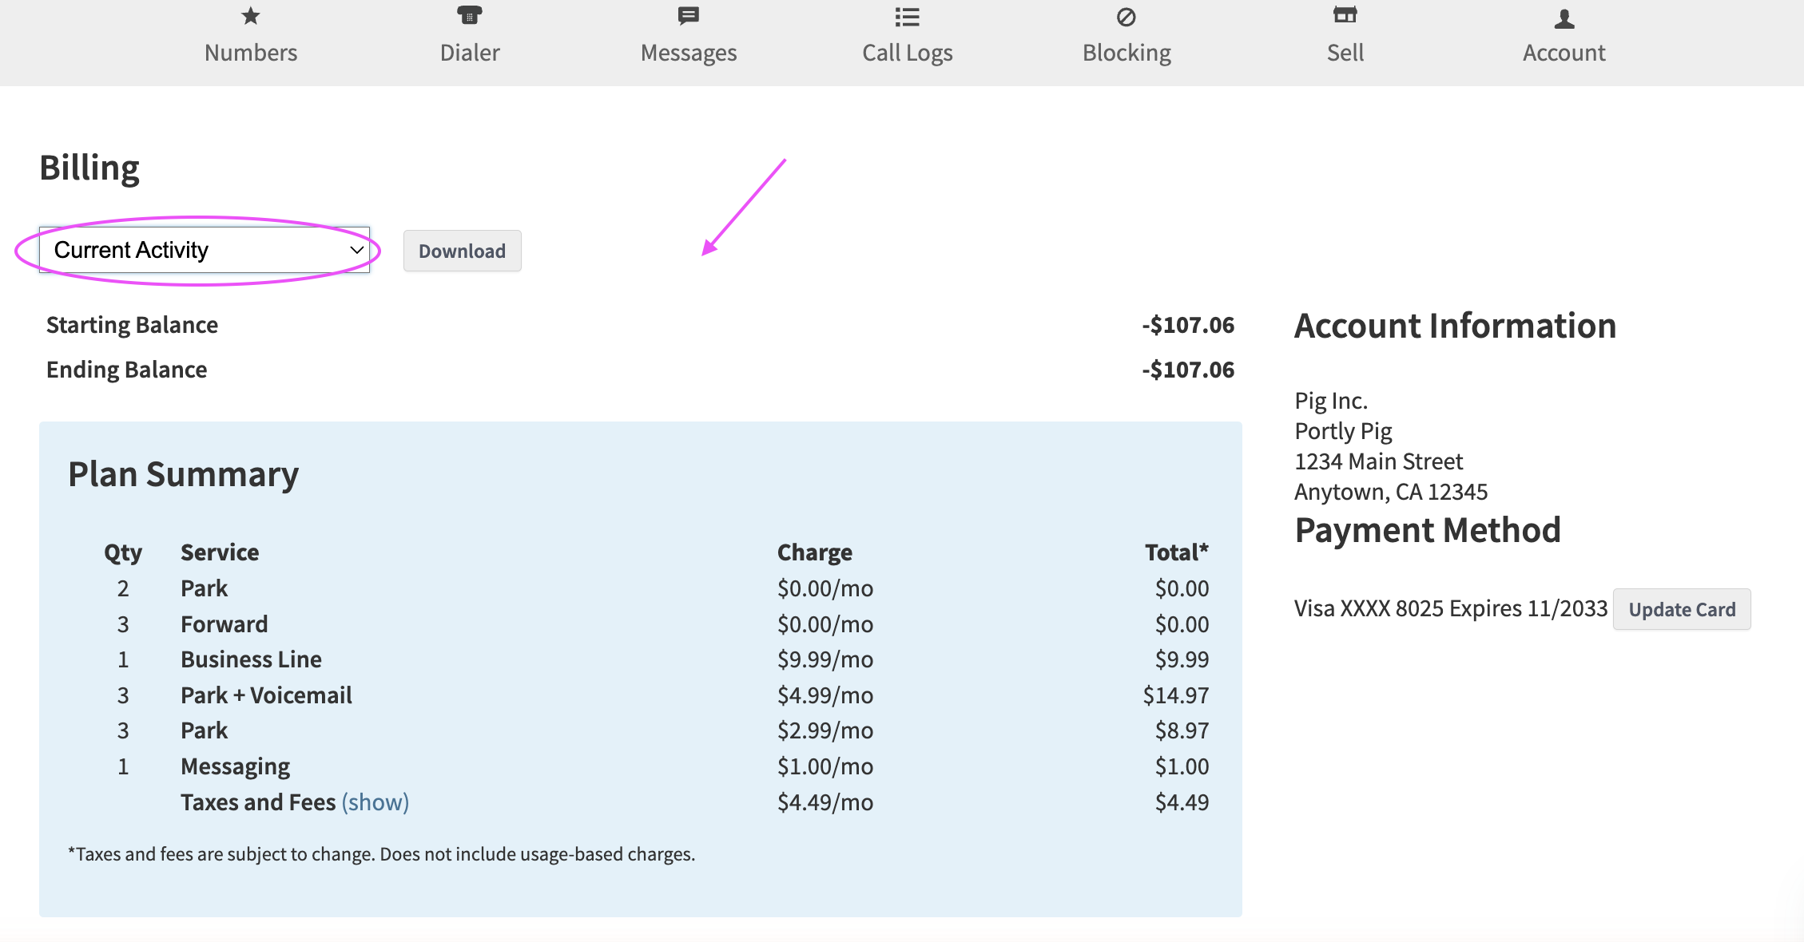Click the telephone icon above Dialer
Screen dimensions: 1804x942
point(470,15)
